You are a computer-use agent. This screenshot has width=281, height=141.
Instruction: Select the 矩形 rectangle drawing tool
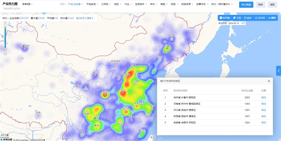click(248, 18)
